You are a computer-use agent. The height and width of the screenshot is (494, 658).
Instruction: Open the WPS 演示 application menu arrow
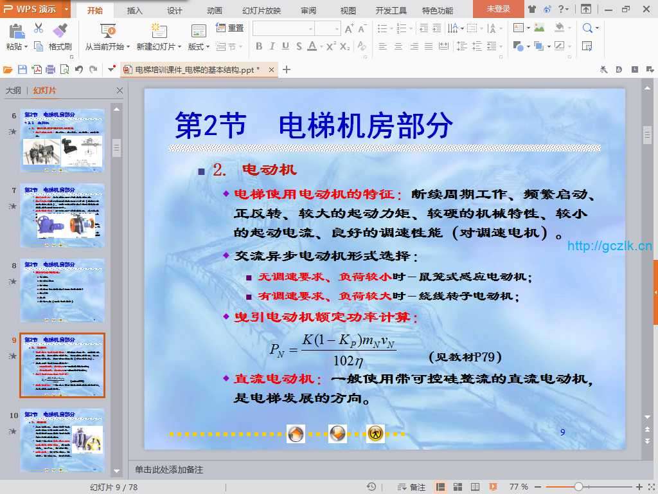click(67, 10)
